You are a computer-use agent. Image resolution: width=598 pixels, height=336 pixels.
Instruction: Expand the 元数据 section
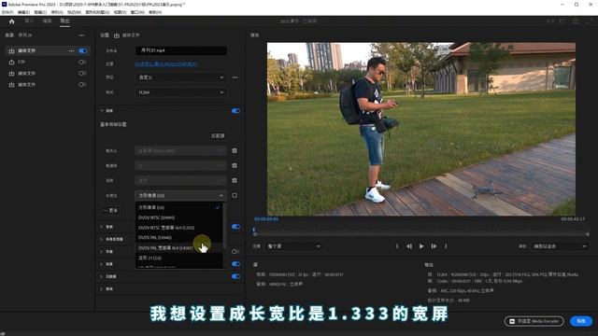102,276
